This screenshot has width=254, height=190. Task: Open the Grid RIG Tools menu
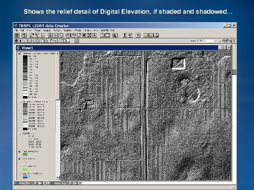click(108, 30)
